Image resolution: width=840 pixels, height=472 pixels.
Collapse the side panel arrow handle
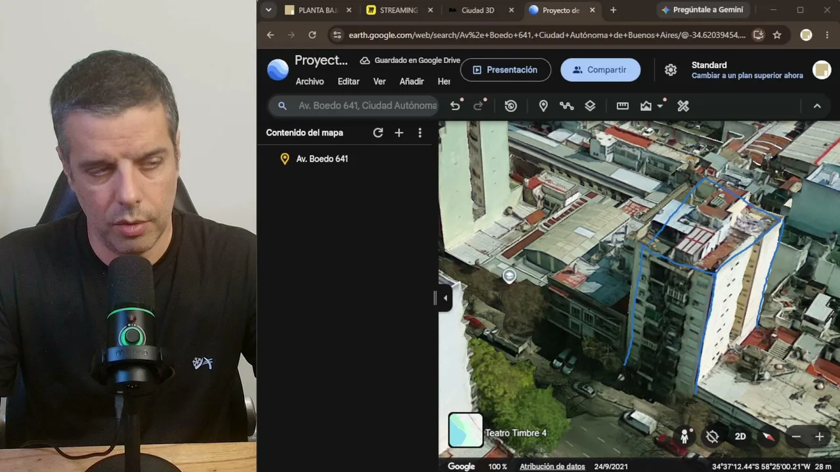point(445,298)
